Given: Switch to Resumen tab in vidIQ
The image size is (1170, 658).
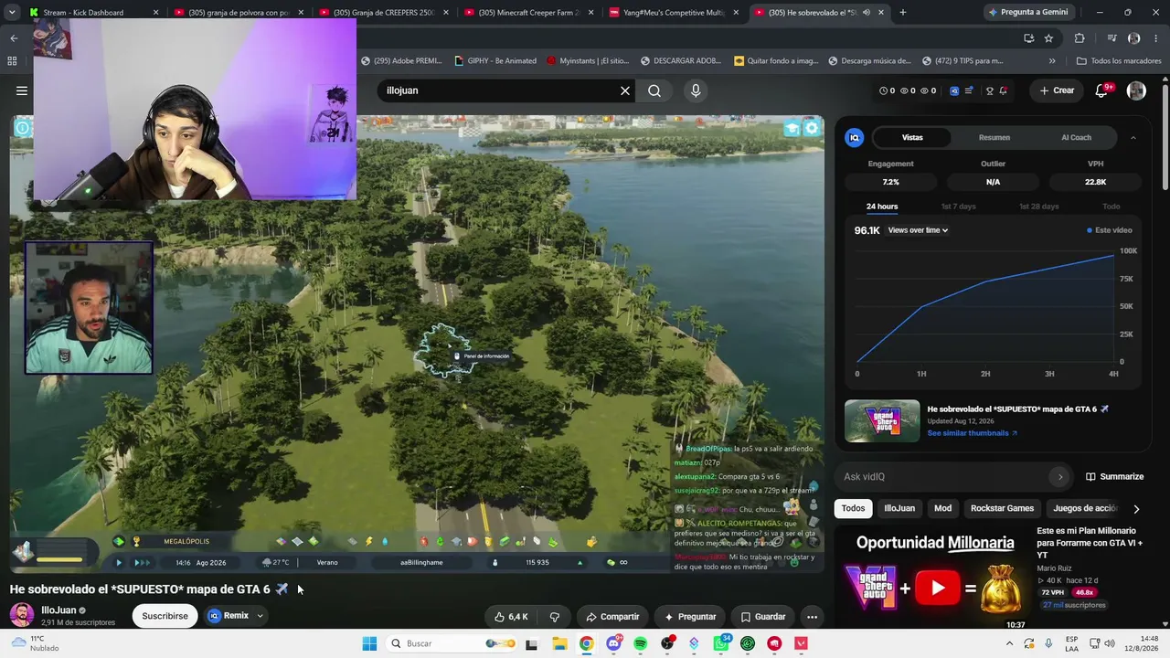Looking at the screenshot, I should pyautogui.click(x=994, y=138).
